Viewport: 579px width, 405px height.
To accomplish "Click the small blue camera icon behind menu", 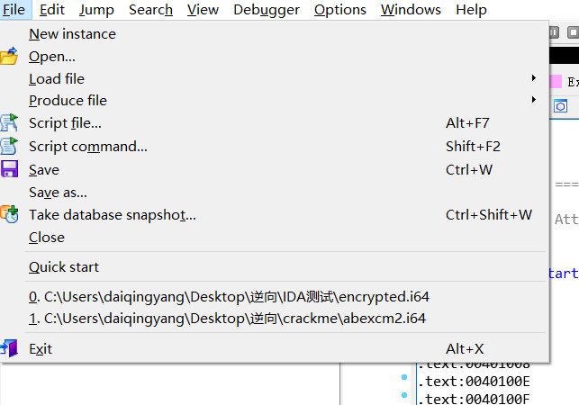I will click(x=560, y=106).
